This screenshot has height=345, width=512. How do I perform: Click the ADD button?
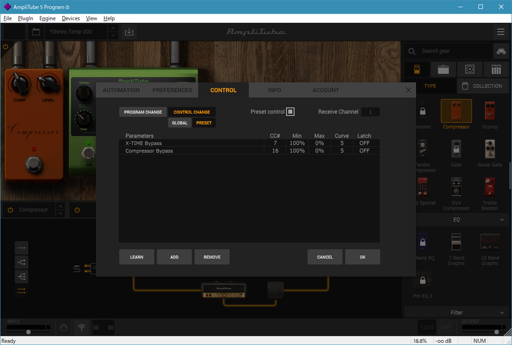click(174, 257)
